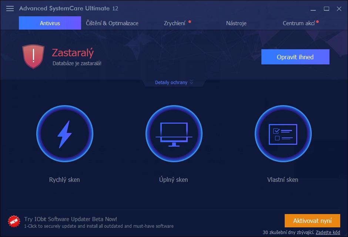Click the red Zastaralý shield icon
Image resolution: width=348 pixels, height=237 pixels.
(33, 56)
